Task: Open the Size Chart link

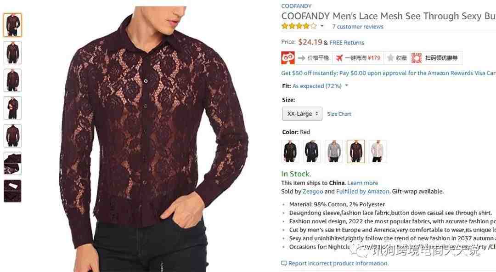Action: pos(339,114)
